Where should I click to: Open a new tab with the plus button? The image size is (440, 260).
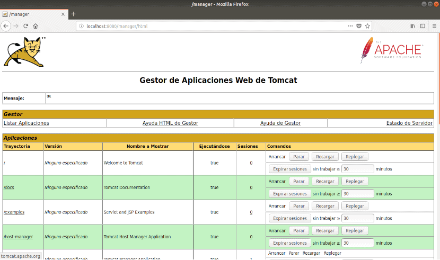[x=74, y=14]
